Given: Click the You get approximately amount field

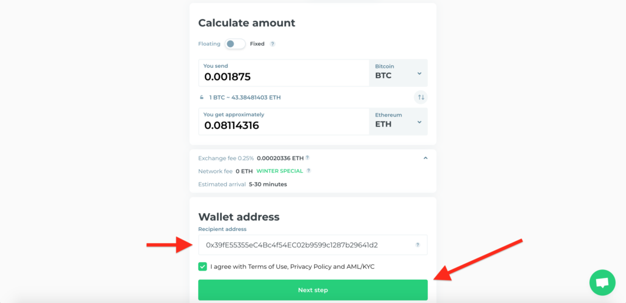Looking at the screenshot, I should click(284, 122).
